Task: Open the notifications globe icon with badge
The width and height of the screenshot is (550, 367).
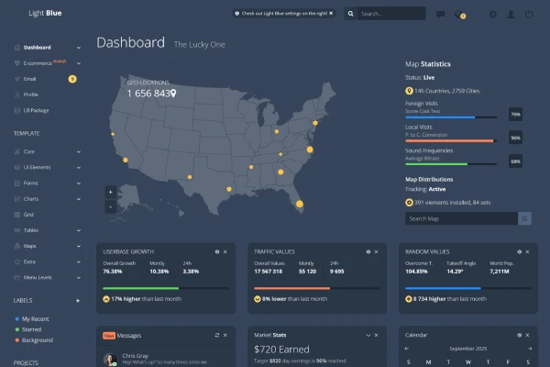Action: click(459, 15)
